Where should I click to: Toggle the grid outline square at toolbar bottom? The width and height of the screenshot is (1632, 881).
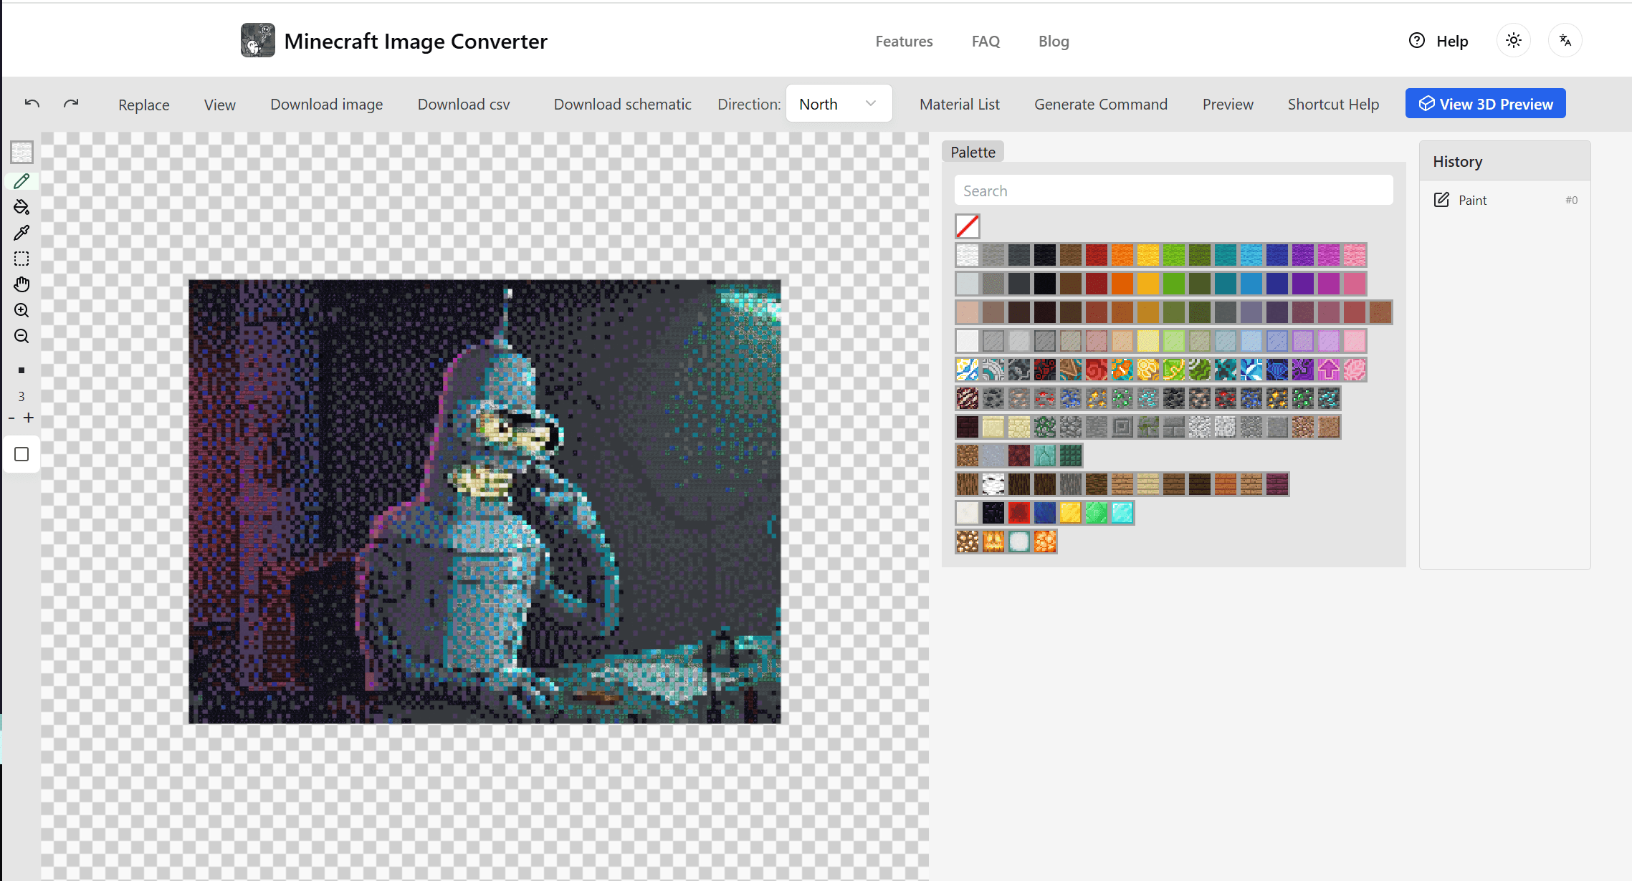pos(22,454)
